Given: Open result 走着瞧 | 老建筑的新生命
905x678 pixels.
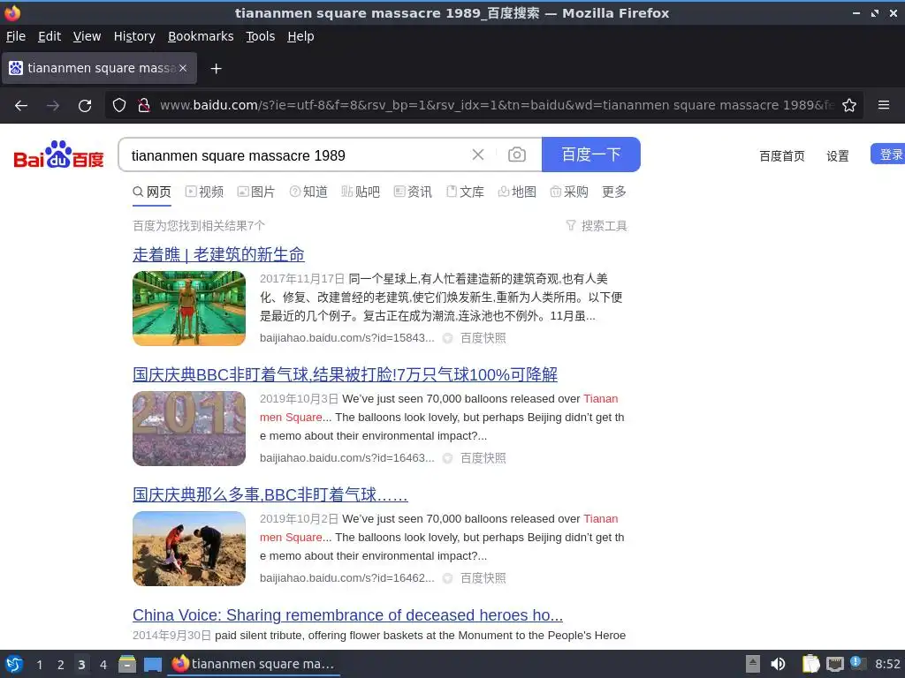Looking at the screenshot, I should pos(219,254).
